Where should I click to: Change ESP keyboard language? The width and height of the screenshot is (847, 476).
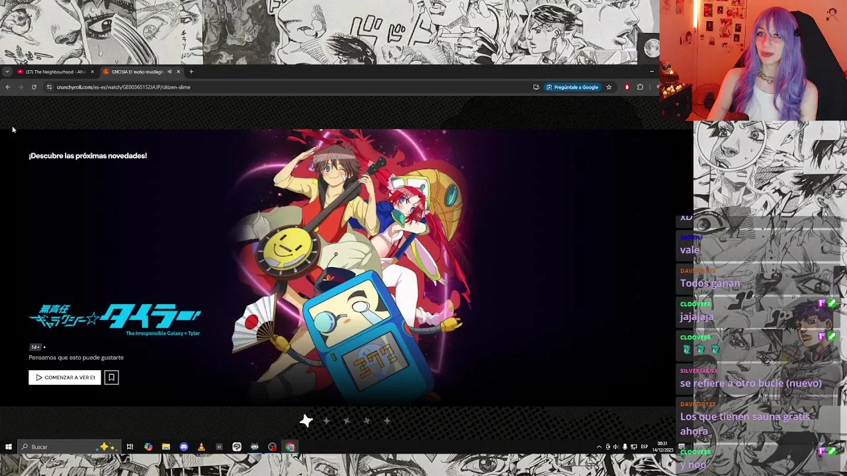click(x=644, y=447)
